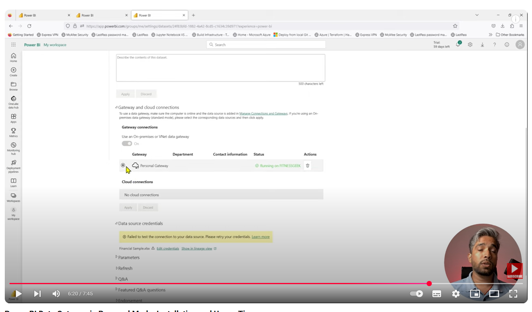Toggle On-premises or VNet gateway switch
Image resolution: width=532 pixels, height=312 pixels.
[127, 144]
